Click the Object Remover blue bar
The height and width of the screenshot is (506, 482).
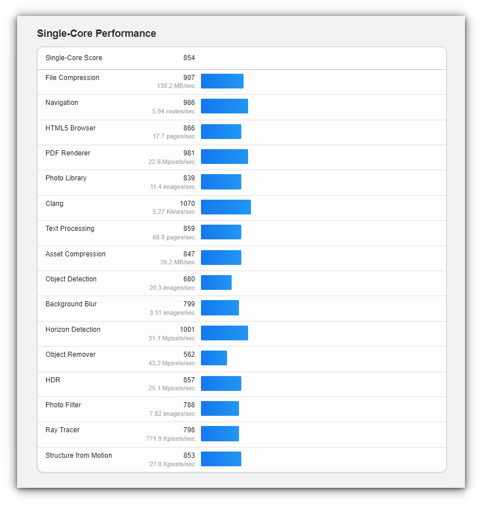tap(213, 358)
